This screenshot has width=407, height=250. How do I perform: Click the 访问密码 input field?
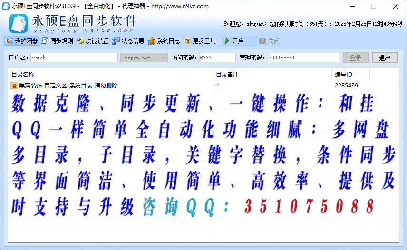point(217,58)
